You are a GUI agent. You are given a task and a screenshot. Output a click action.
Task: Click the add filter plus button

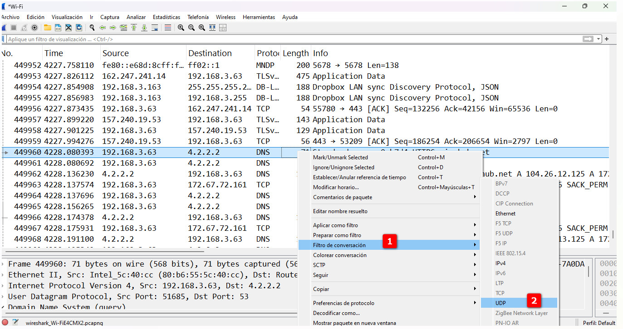click(607, 39)
